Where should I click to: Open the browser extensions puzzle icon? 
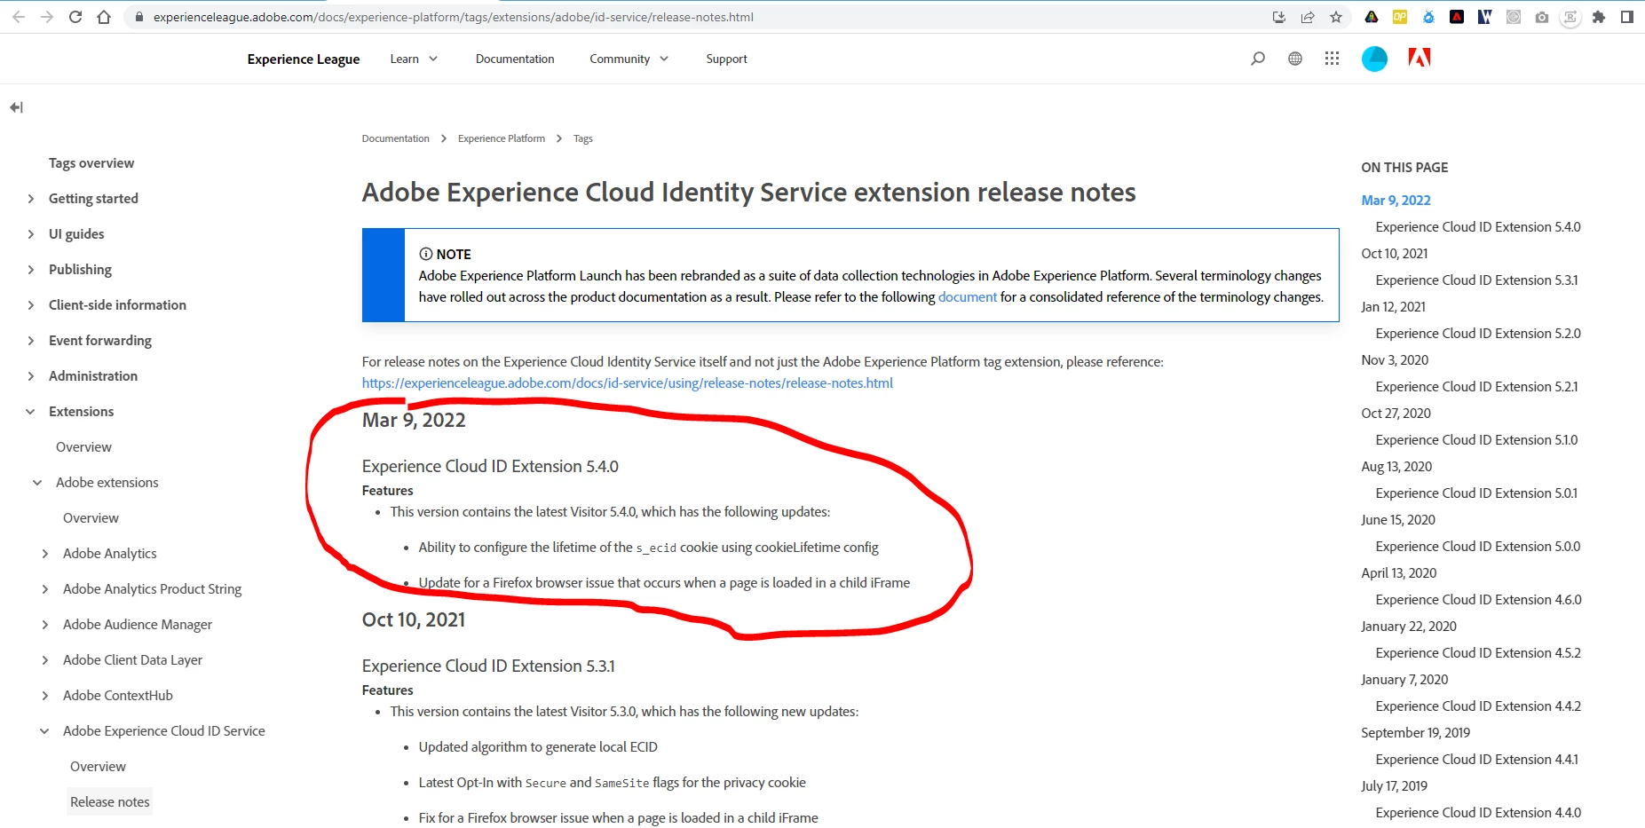[1599, 17]
